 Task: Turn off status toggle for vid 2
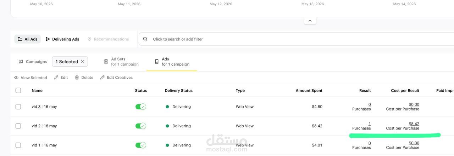point(140,126)
